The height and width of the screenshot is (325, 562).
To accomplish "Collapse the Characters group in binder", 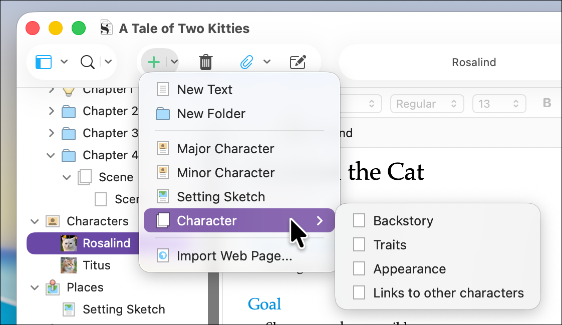I will click(x=35, y=221).
